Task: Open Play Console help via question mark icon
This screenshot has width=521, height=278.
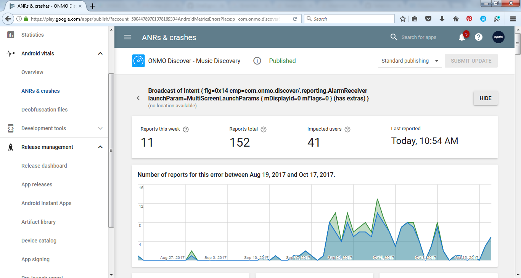Action: coord(478,37)
